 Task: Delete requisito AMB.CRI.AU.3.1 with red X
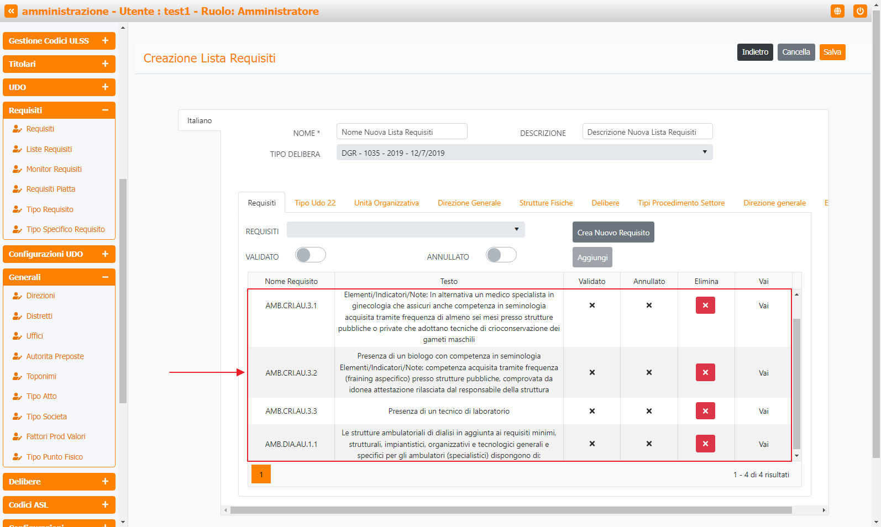pyautogui.click(x=705, y=305)
